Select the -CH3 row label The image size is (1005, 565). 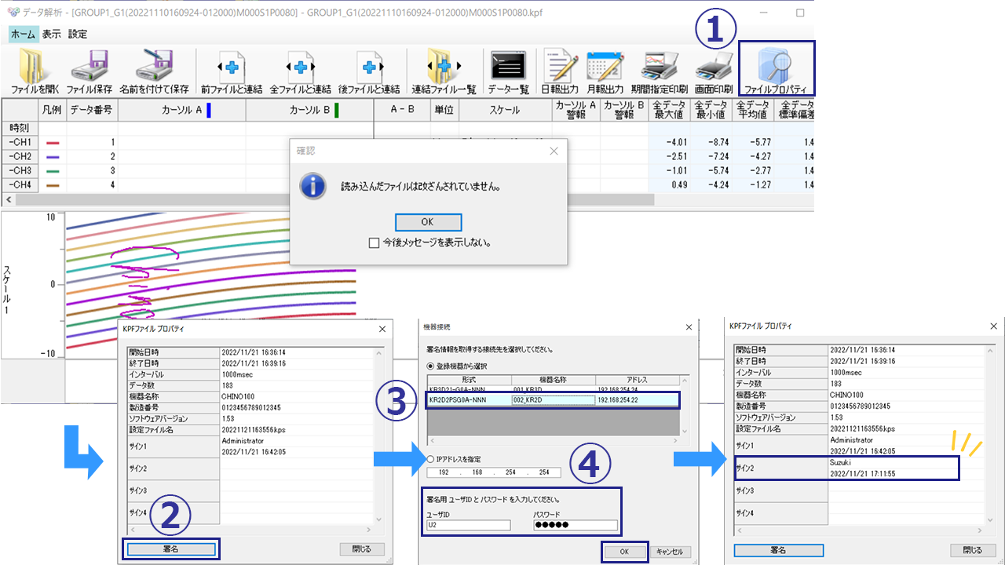point(21,170)
